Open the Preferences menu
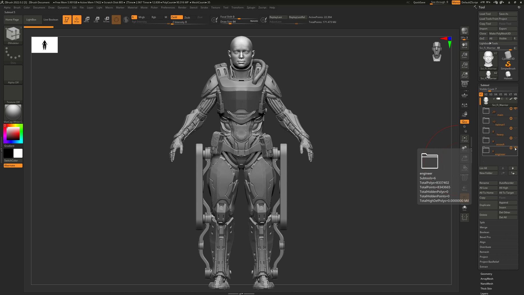Image resolution: width=524 pixels, height=295 pixels. (168, 8)
